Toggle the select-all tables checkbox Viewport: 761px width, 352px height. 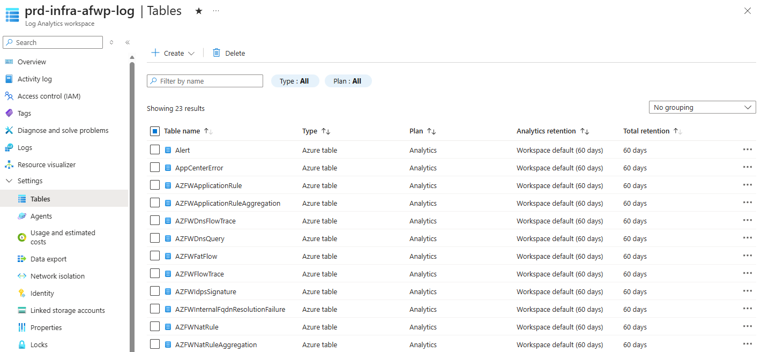pos(155,131)
